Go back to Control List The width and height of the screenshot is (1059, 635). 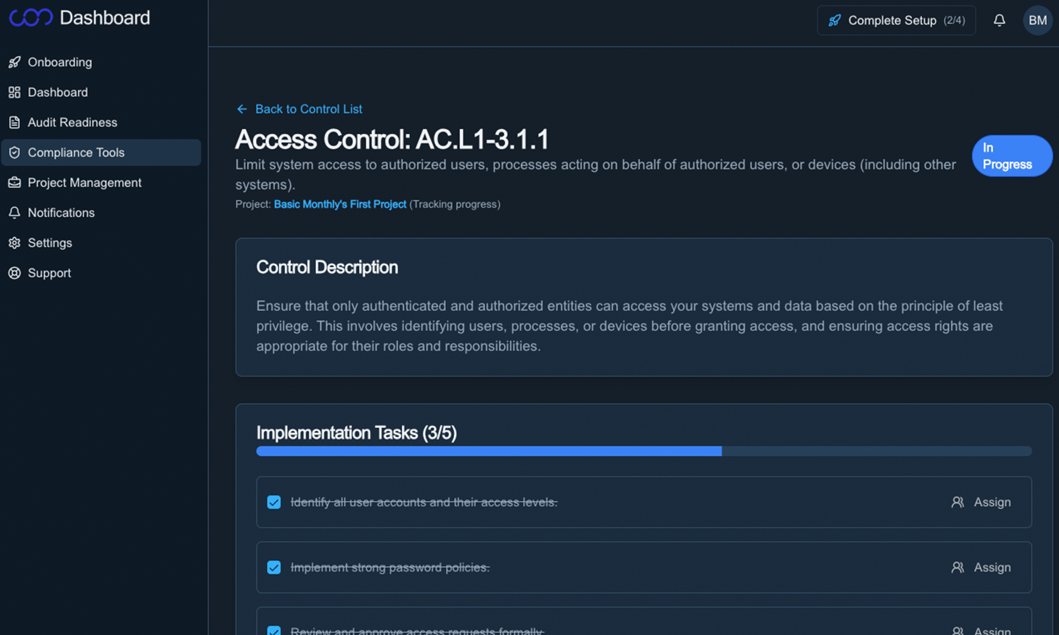[x=308, y=109]
